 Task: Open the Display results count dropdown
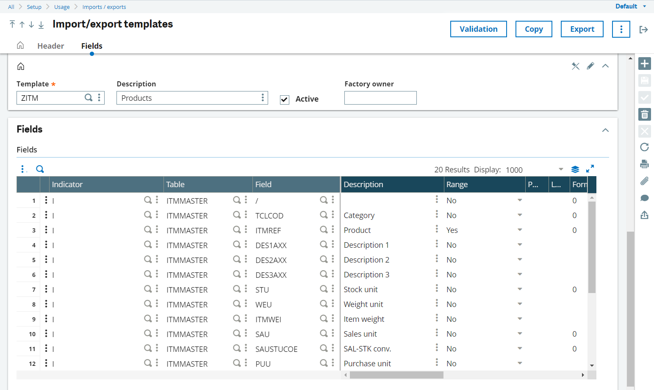(561, 169)
